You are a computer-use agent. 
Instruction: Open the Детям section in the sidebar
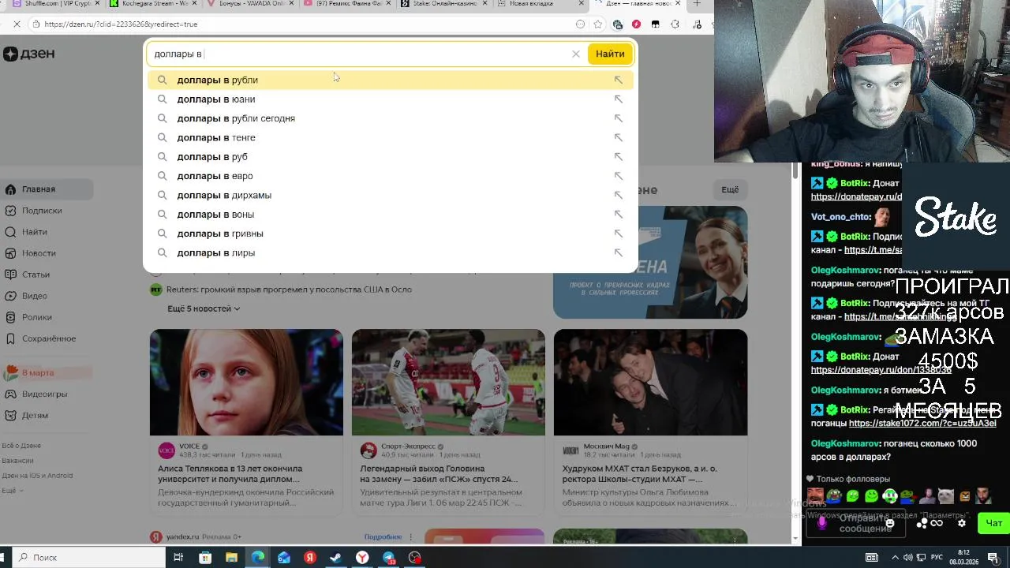47,415
